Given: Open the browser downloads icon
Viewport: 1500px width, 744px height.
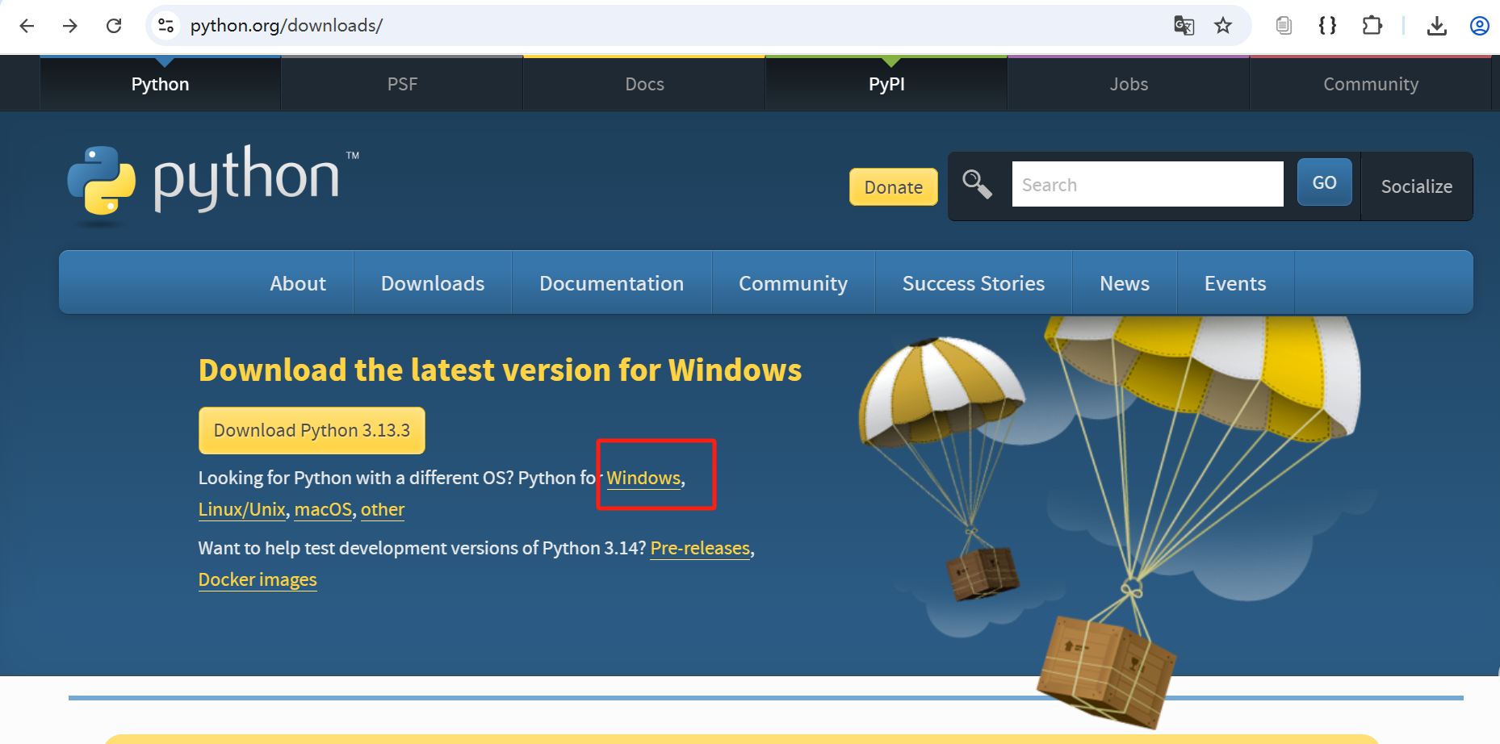Looking at the screenshot, I should tap(1436, 26).
